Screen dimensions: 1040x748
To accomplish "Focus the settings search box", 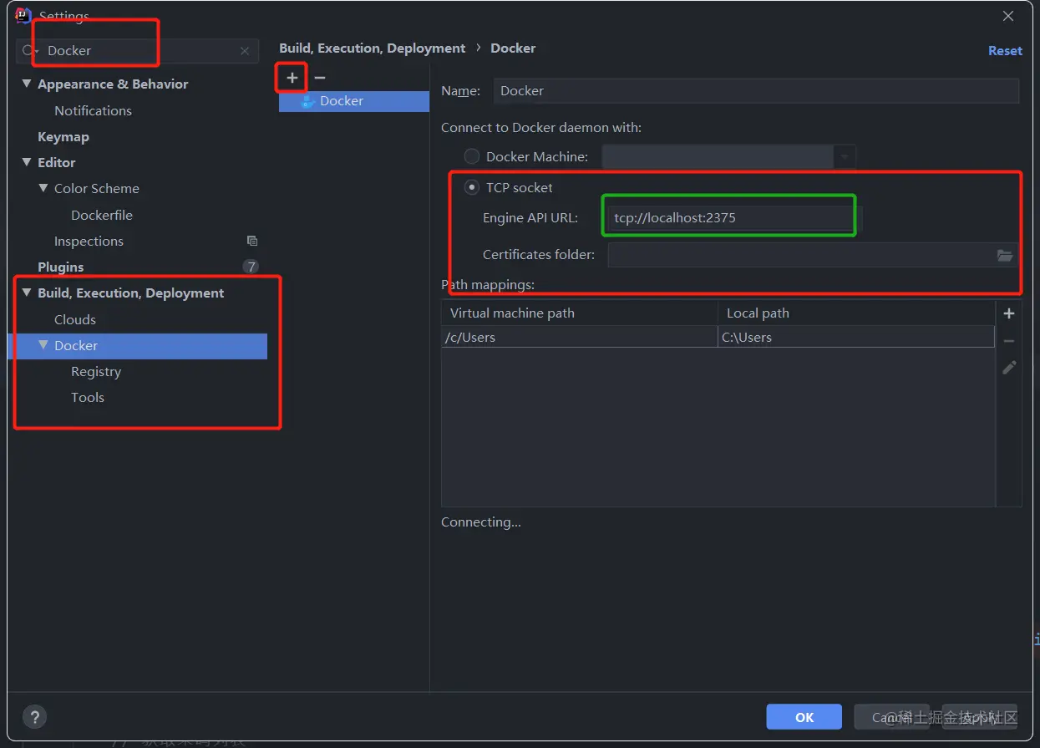I will (138, 51).
